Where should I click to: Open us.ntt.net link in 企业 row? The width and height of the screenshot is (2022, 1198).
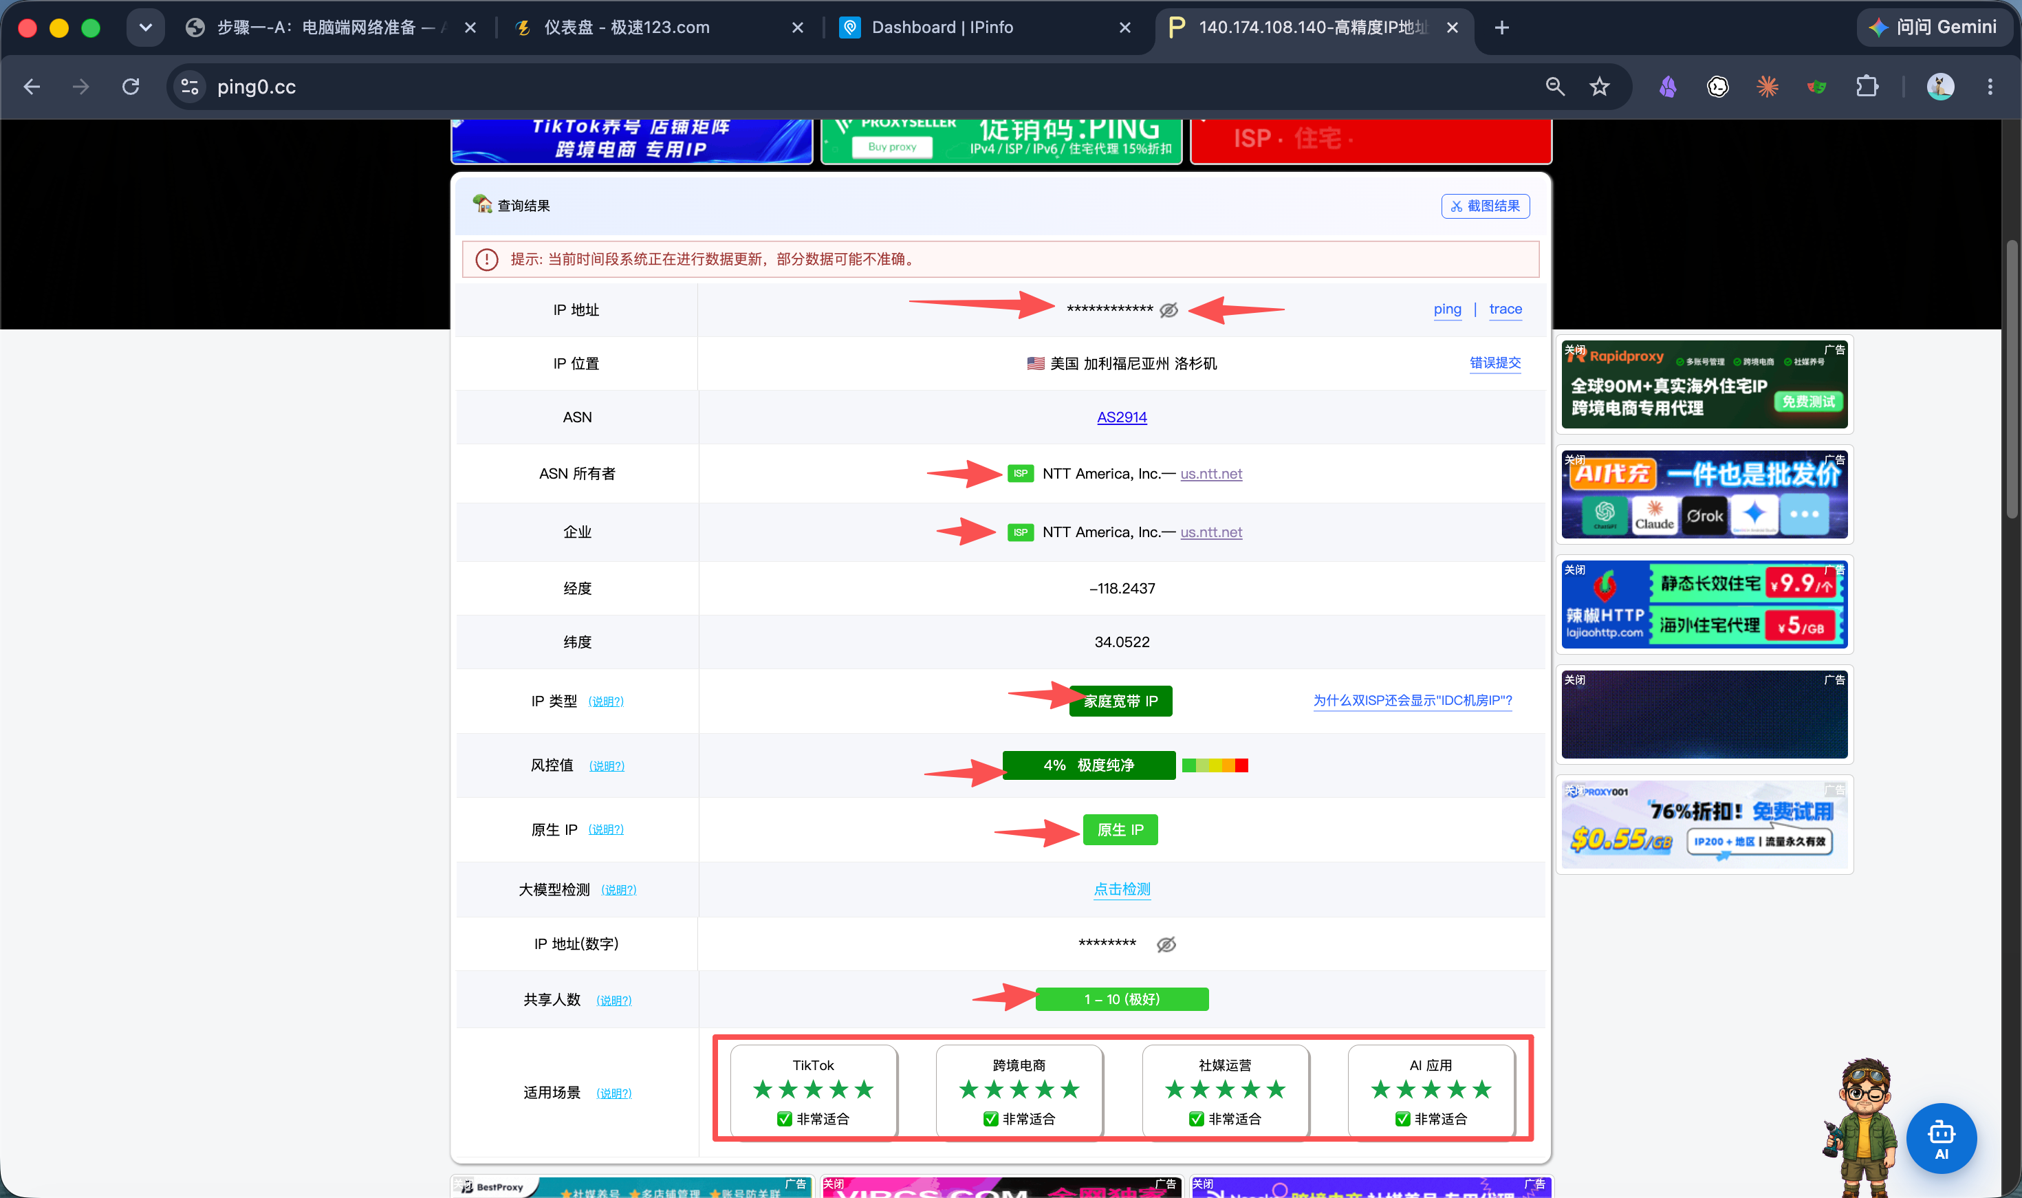1210,532
